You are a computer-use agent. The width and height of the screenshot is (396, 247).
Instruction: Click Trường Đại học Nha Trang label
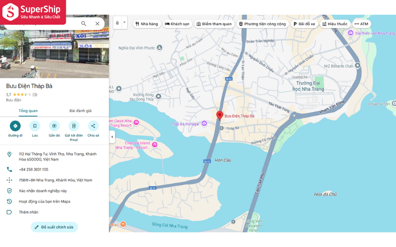tap(308, 86)
